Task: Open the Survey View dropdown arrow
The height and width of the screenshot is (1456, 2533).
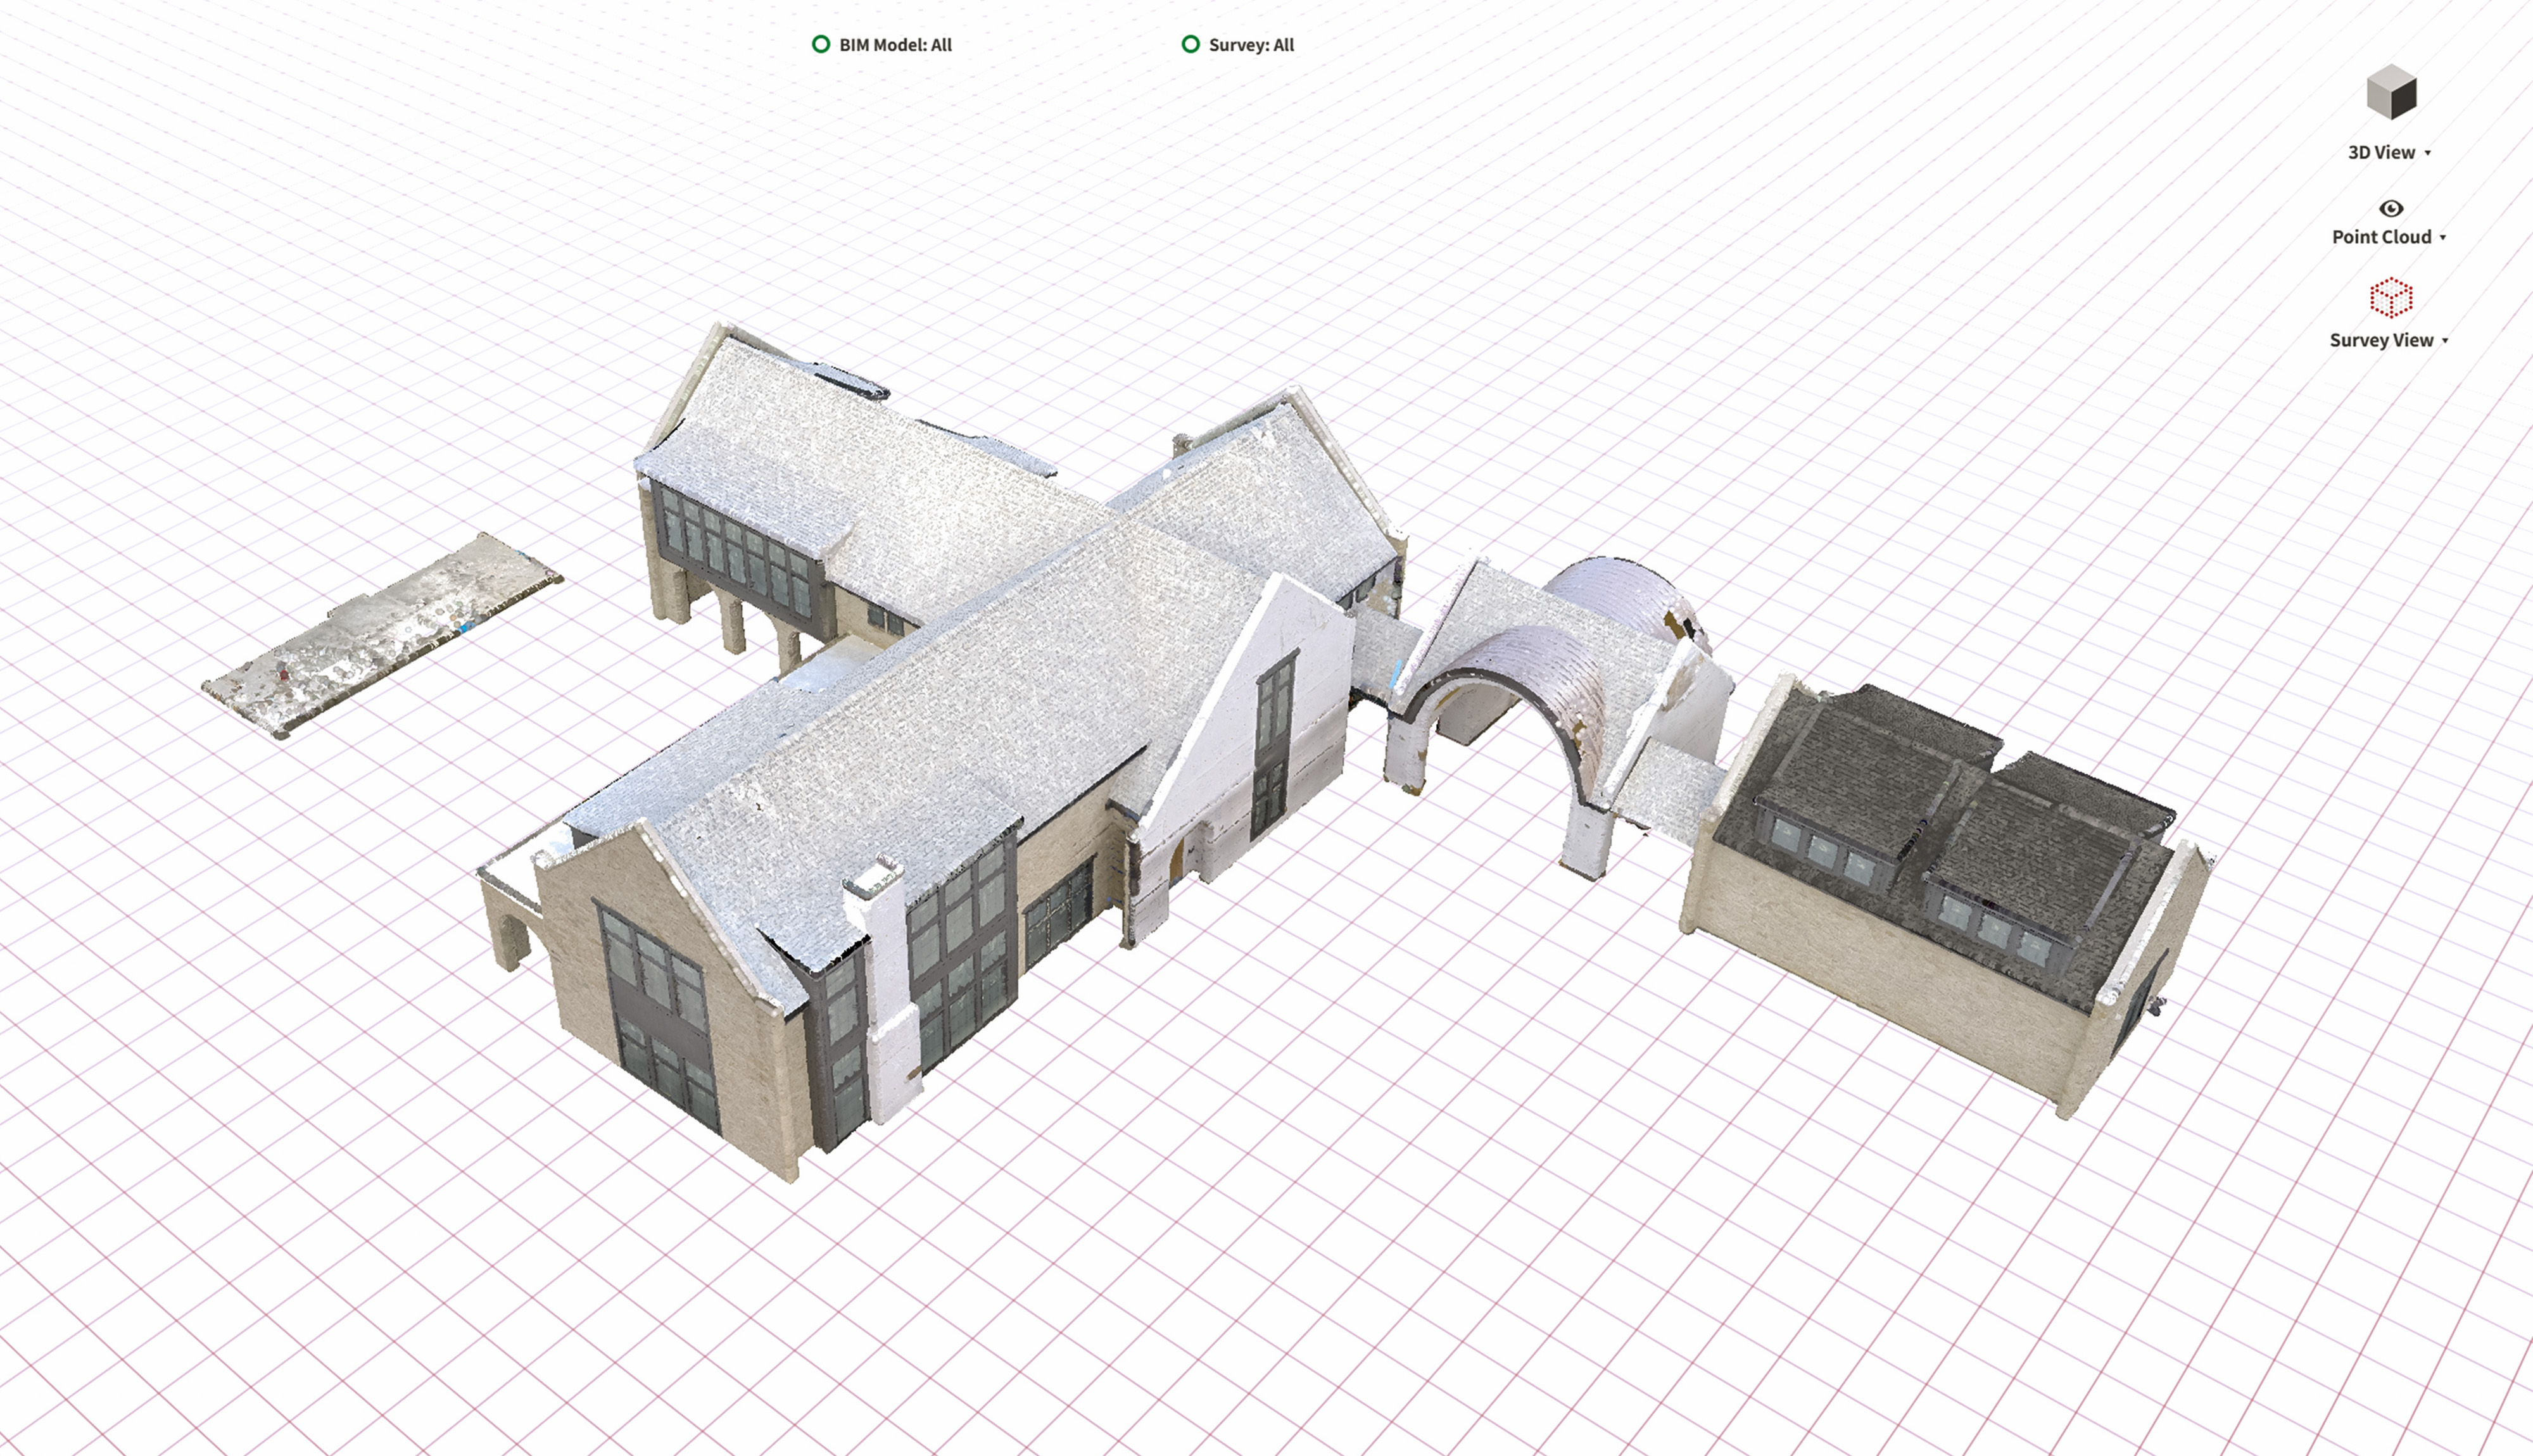Action: (2445, 341)
